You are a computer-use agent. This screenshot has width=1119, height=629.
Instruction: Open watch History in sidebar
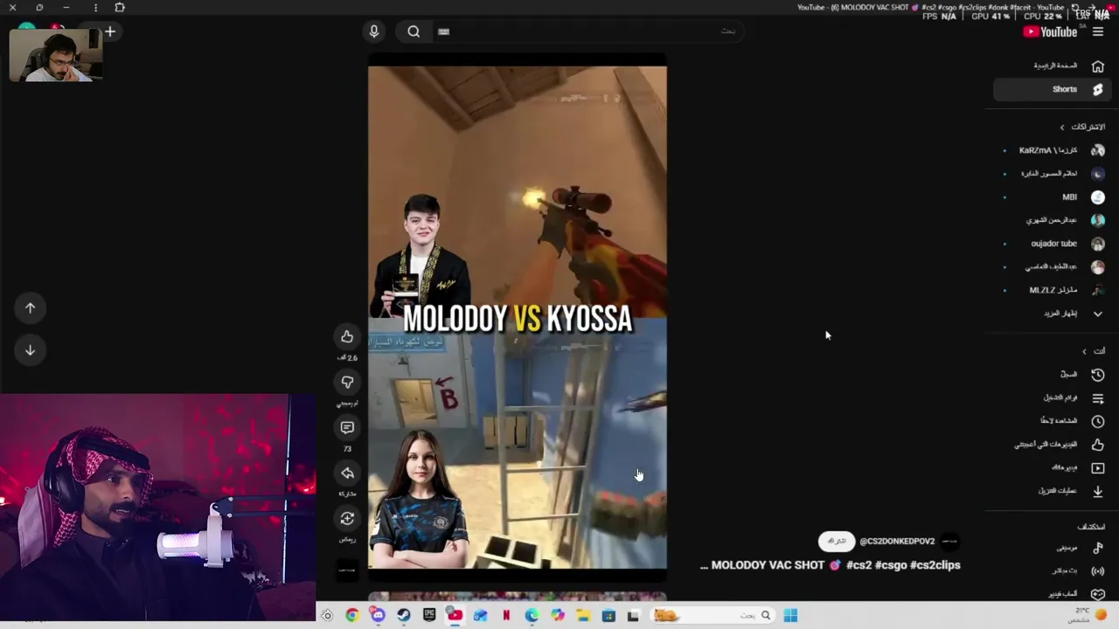coord(1053,374)
